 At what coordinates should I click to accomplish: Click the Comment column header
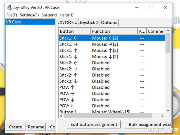pos(156,31)
